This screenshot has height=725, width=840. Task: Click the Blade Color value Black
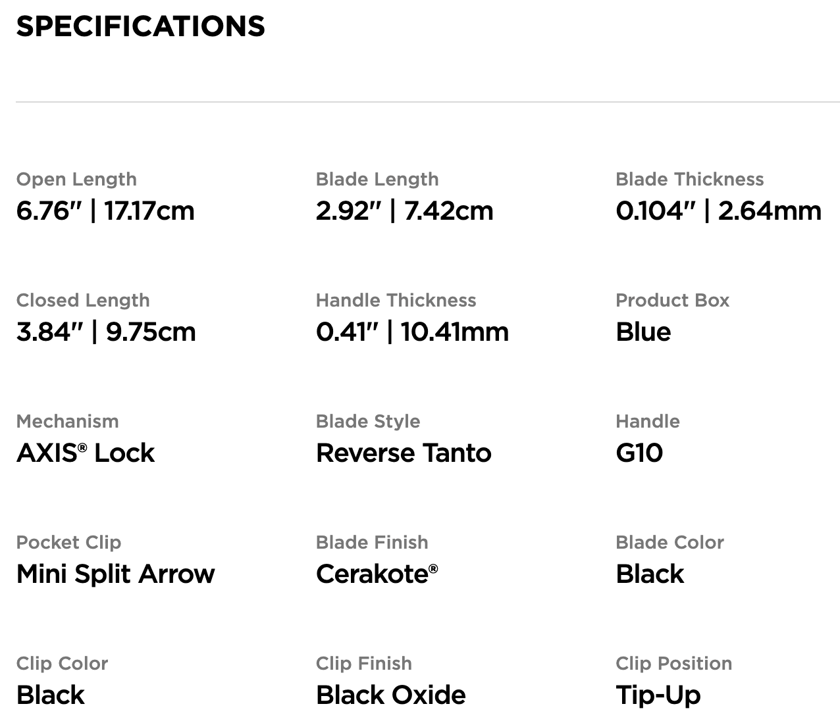click(650, 574)
